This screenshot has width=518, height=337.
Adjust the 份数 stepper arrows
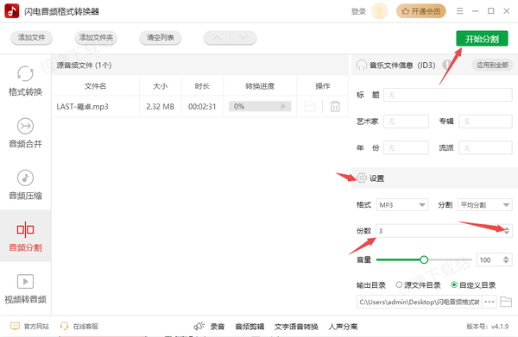click(x=507, y=231)
